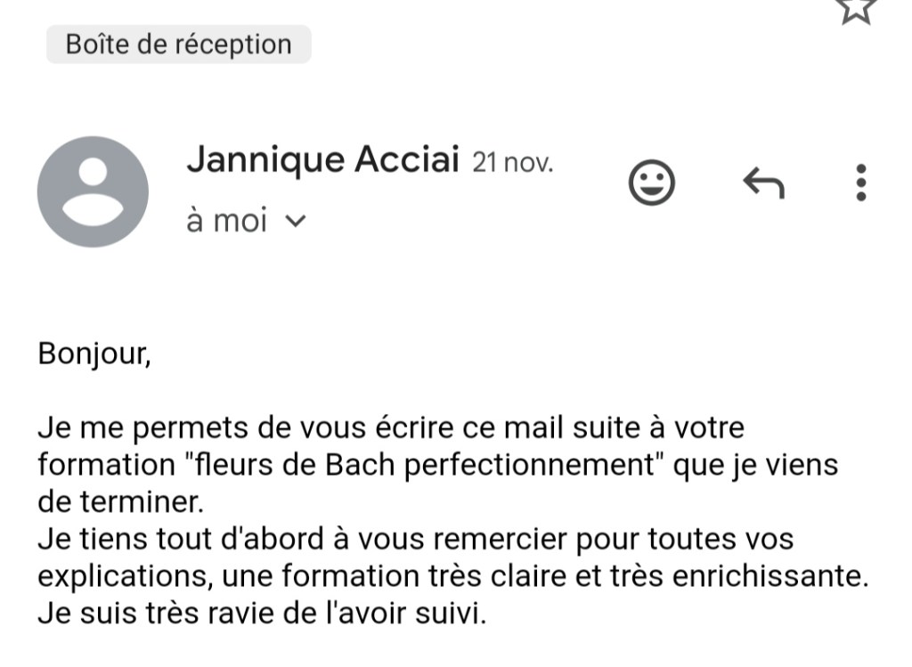912x667 pixels.
Task: Click the line starting "Je me permets"
Action: pos(390,428)
